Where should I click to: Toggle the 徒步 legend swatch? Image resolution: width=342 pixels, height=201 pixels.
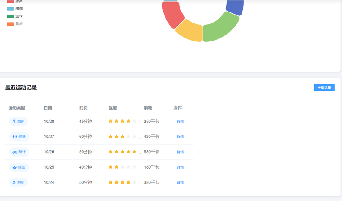(10, 24)
